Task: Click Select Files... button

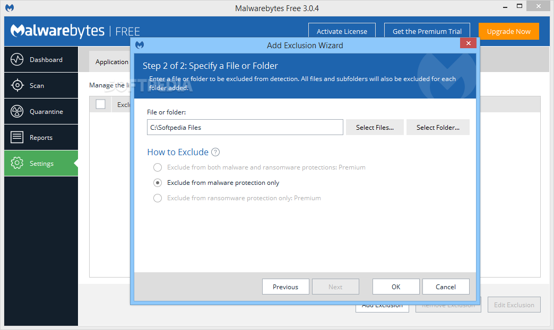Action: coord(375,127)
